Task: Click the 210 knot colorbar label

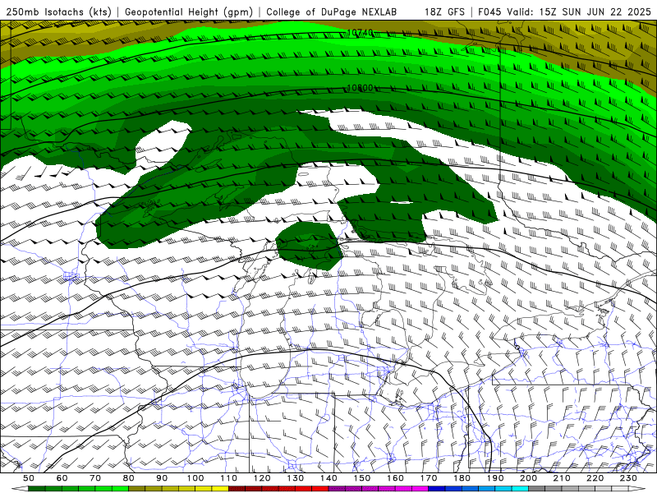Action: point(562,478)
